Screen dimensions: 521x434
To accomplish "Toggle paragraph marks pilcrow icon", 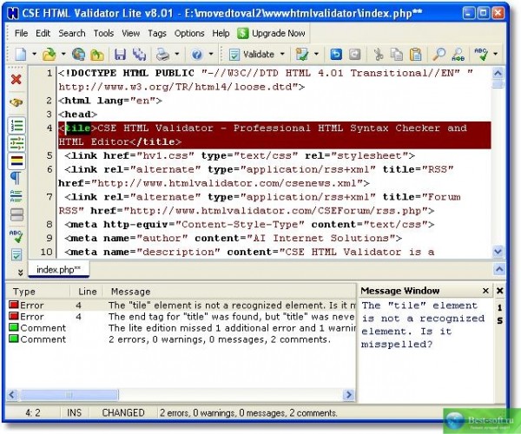I will pyautogui.click(x=16, y=178).
